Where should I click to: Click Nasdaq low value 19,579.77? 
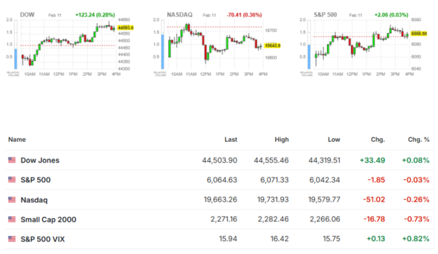coord(324,200)
